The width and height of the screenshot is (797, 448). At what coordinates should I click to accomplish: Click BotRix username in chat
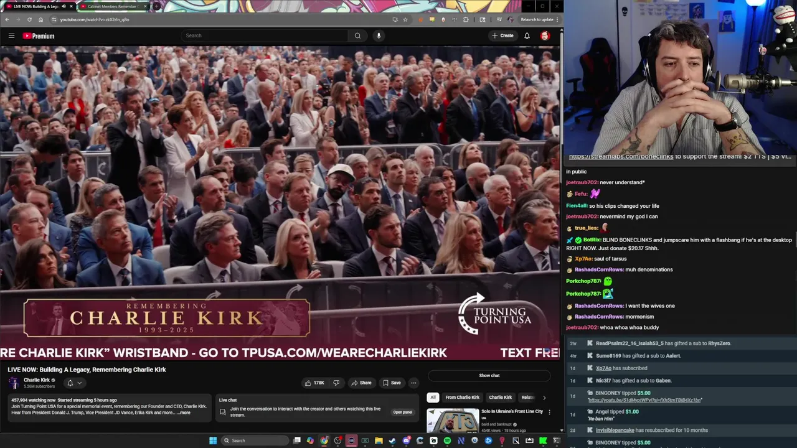coord(592,240)
